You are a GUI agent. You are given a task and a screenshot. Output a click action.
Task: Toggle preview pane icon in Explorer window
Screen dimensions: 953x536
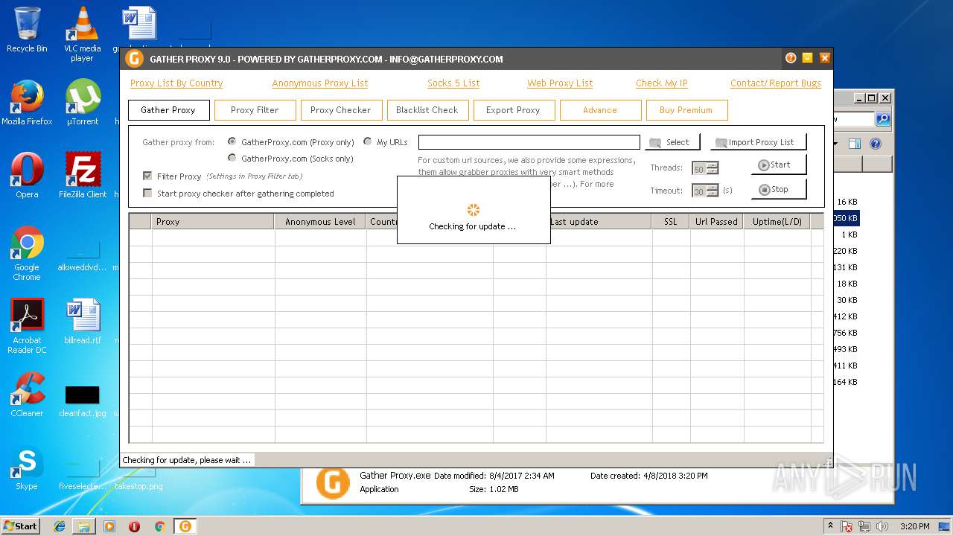click(x=855, y=144)
